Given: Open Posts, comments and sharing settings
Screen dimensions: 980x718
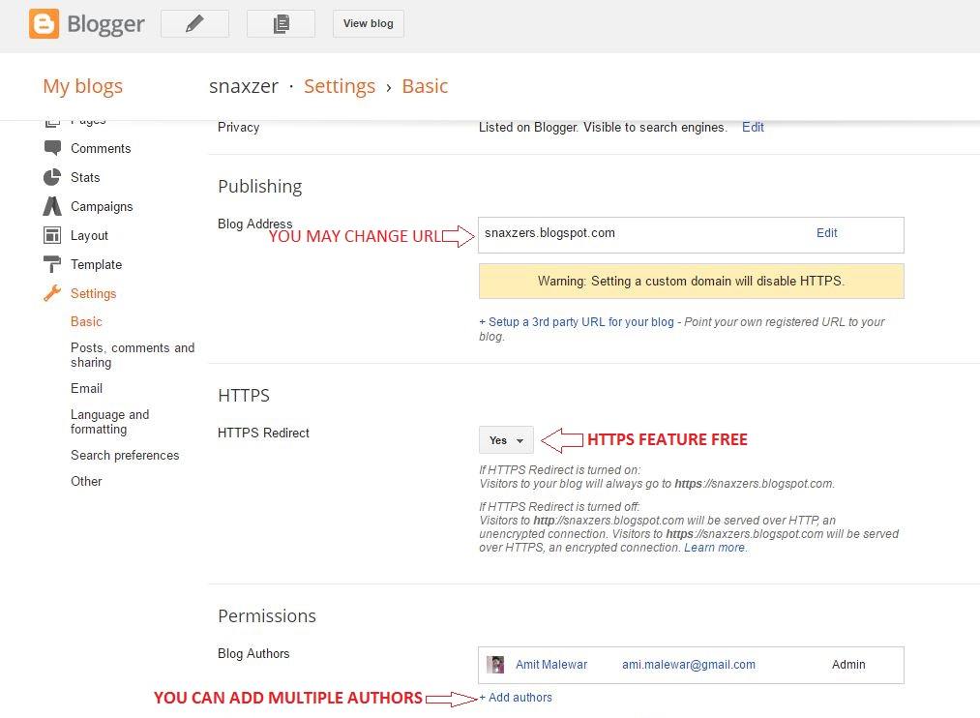Looking at the screenshot, I should [133, 355].
